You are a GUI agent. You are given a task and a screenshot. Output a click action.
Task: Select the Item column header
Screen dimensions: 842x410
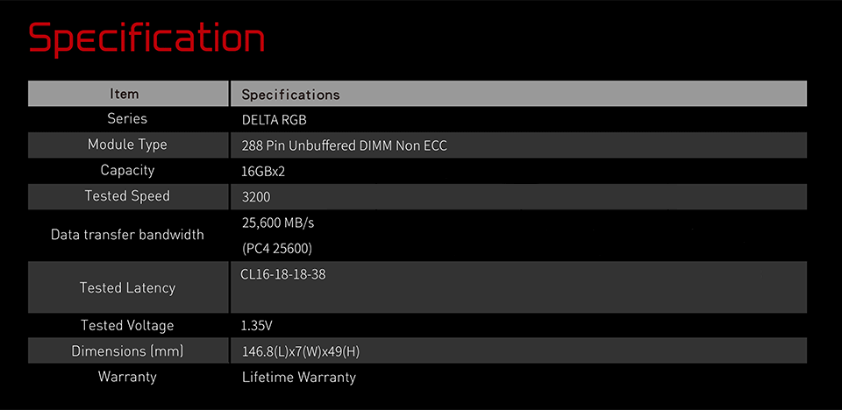tap(124, 94)
